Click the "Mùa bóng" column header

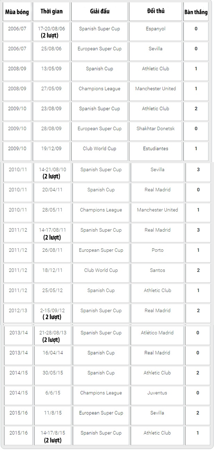click(17, 12)
